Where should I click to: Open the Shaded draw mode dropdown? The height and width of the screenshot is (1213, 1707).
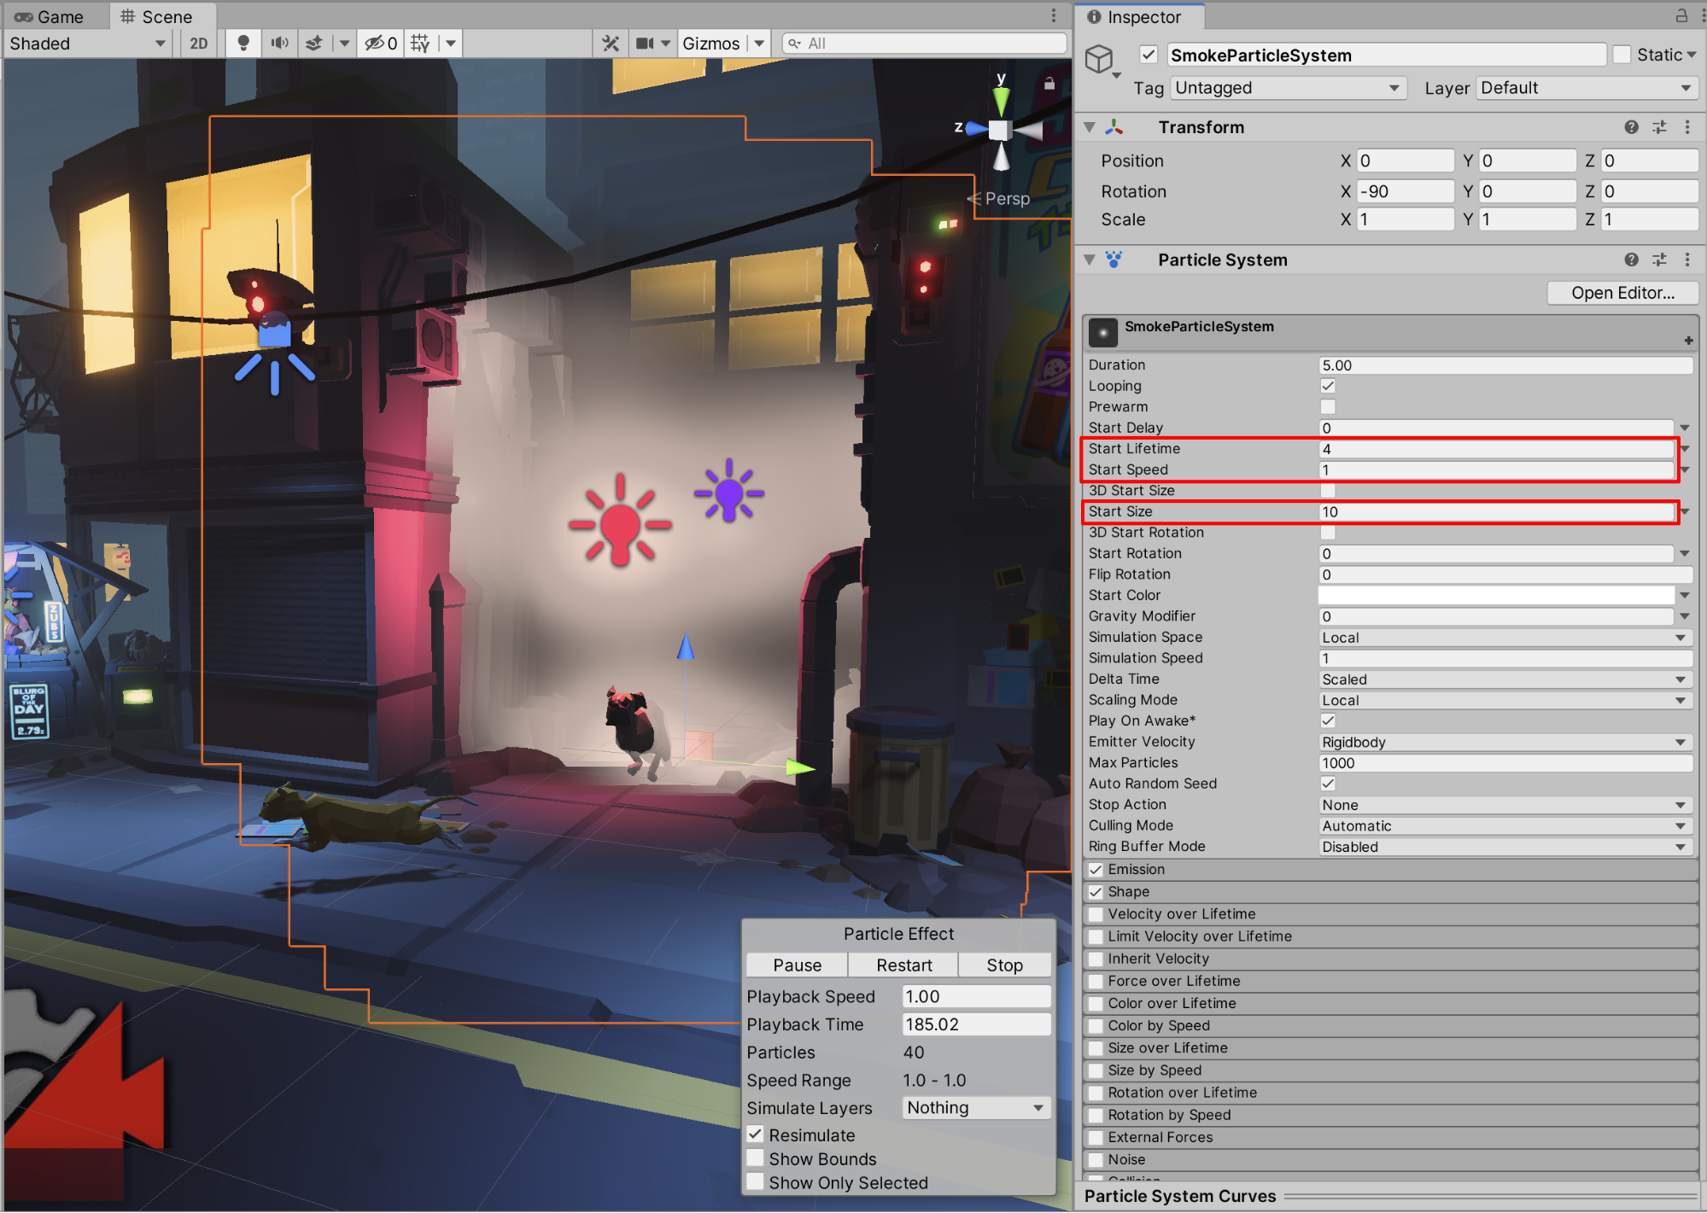[87, 43]
